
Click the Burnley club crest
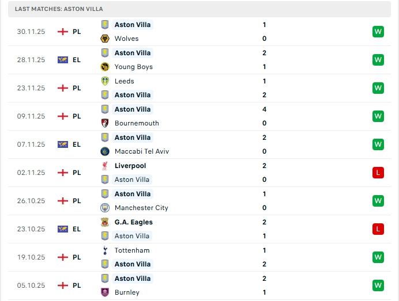tap(105, 292)
